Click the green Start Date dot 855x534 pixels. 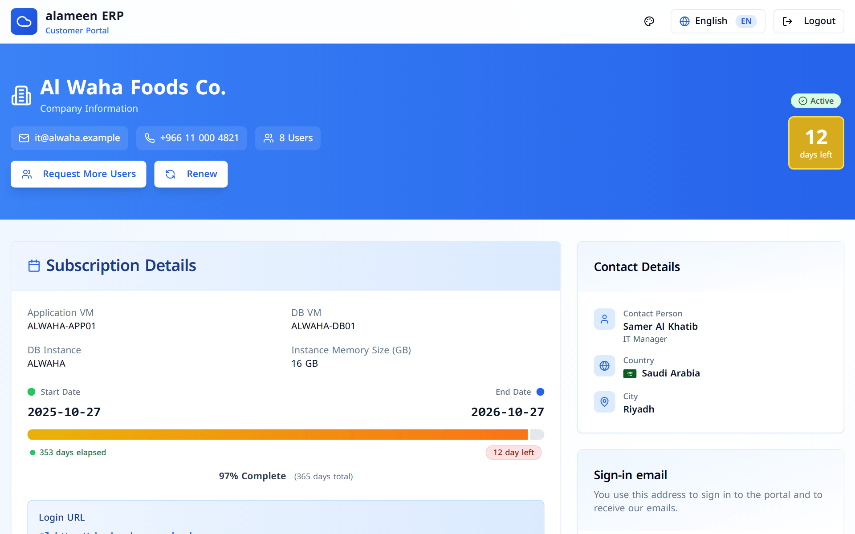click(32, 392)
